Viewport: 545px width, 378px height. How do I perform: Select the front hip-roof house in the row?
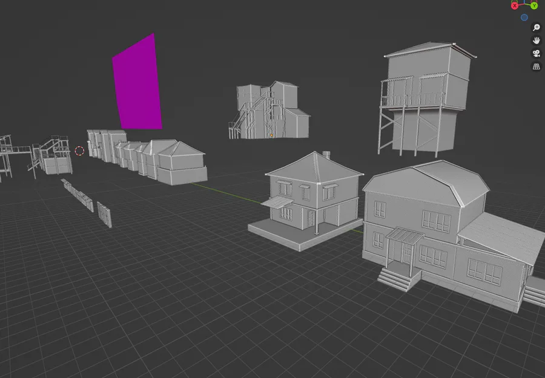tap(182, 163)
